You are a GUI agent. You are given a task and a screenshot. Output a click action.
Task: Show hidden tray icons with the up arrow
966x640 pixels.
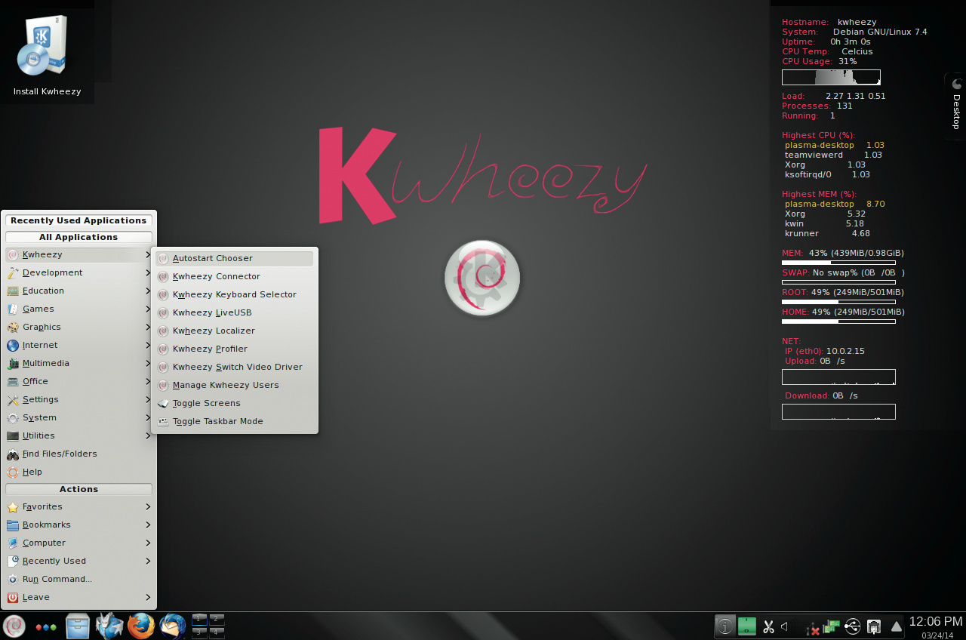[897, 626]
